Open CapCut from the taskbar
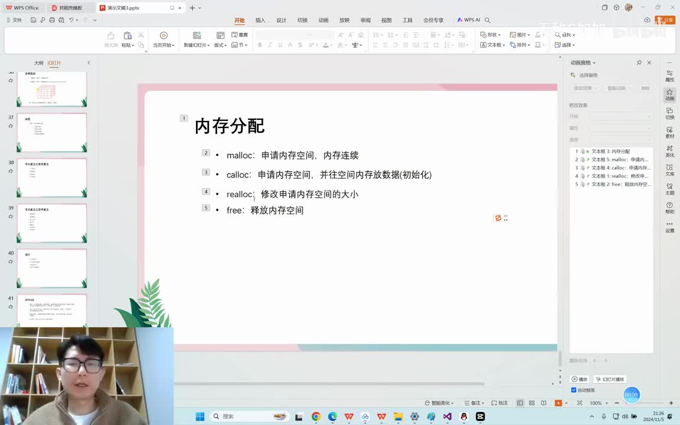The width and height of the screenshot is (680, 425). [x=480, y=416]
